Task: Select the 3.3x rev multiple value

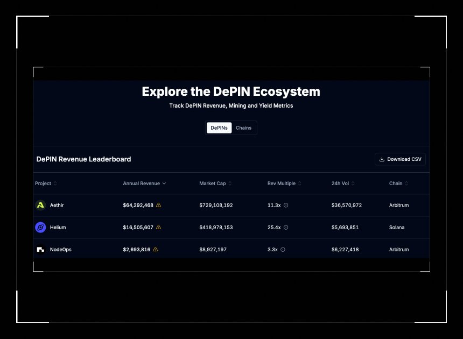Action: (x=272, y=250)
